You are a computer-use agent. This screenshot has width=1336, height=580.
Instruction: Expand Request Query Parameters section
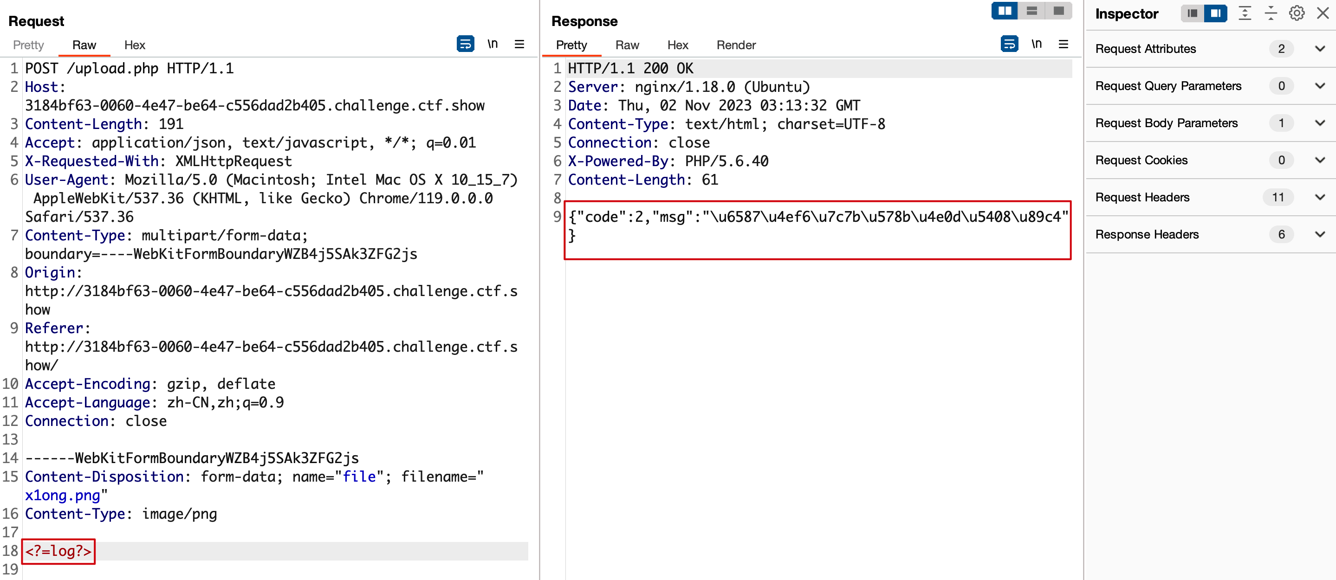[1320, 86]
